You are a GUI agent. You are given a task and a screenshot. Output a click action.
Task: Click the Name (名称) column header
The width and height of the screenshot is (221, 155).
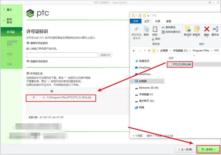point(171,58)
